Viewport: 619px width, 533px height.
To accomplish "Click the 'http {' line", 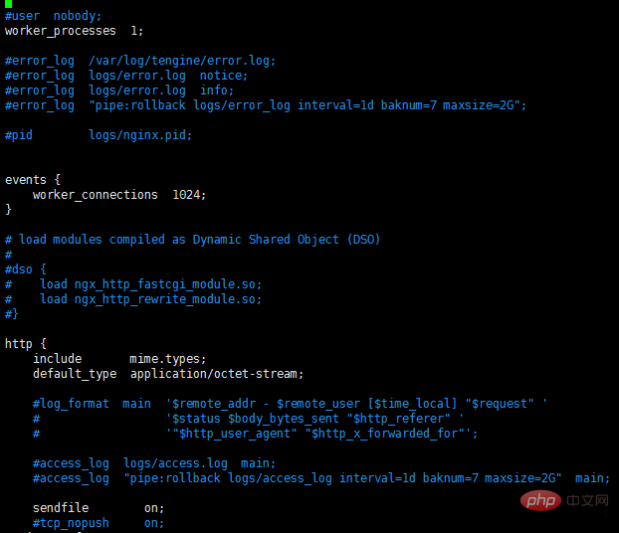I will pyautogui.click(x=26, y=344).
